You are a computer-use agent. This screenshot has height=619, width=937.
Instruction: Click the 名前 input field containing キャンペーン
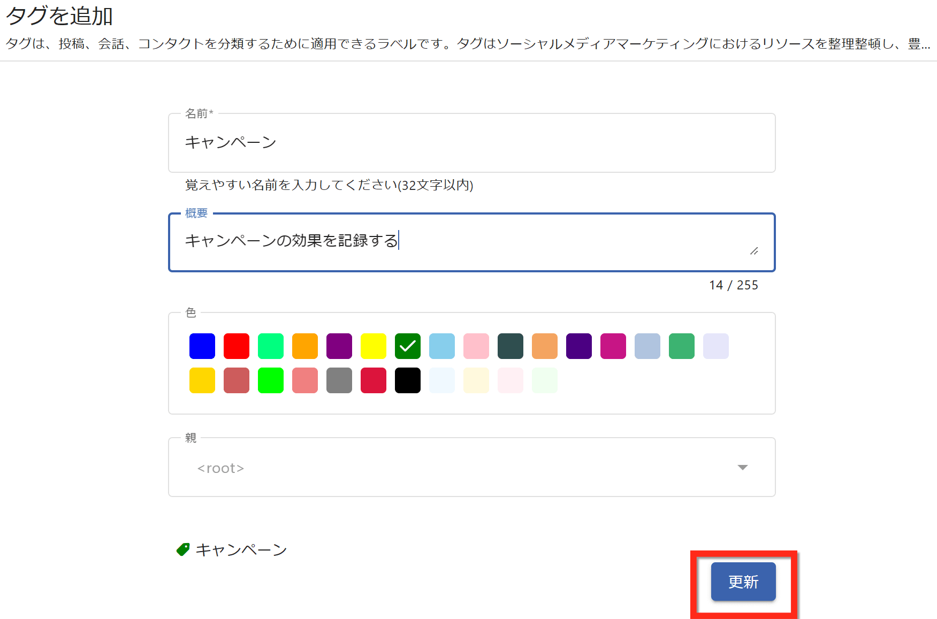point(471,143)
